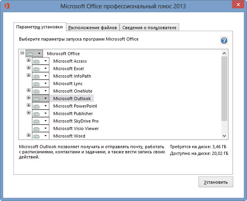Open install option dropdown for Microsoft PowerPoint
The width and height of the screenshot is (247, 201).
click(41, 106)
